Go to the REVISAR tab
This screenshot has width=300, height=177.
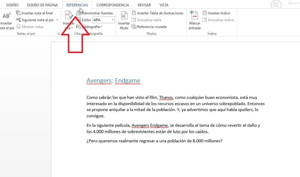(x=144, y=5)
